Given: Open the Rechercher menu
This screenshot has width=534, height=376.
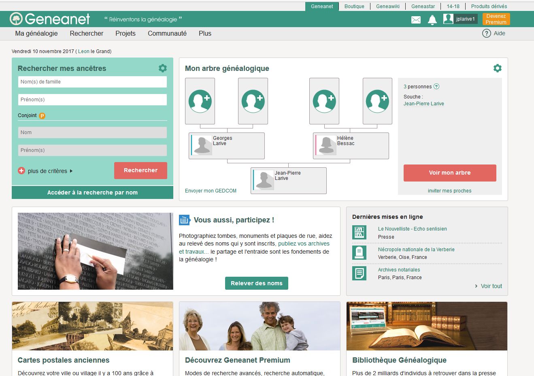Looking at the screenshot, I should tap(87, 33).
